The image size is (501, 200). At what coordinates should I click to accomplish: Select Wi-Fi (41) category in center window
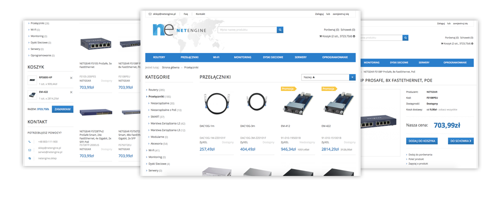[154, 150]
